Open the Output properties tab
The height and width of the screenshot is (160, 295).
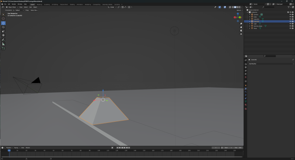pyautogui.click(x=246, y=68)
